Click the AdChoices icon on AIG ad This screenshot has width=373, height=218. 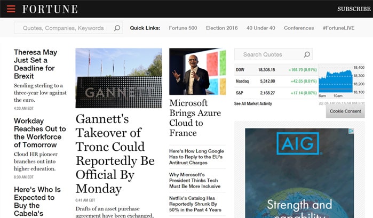(351, 131)
